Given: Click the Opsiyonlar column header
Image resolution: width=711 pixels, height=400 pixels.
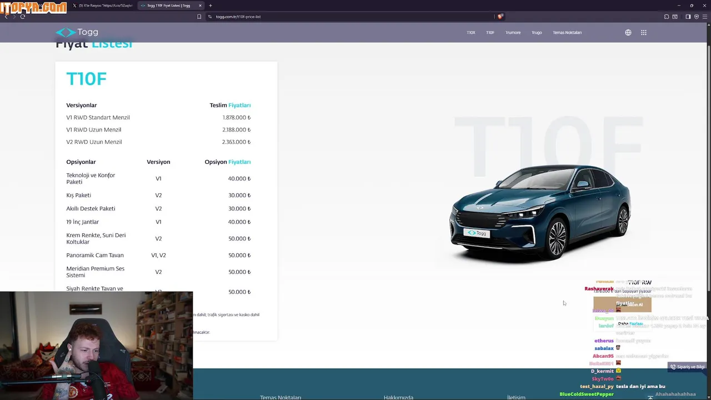Looking at the screenshot, I should pyautogui.click(x=81, y=162).
